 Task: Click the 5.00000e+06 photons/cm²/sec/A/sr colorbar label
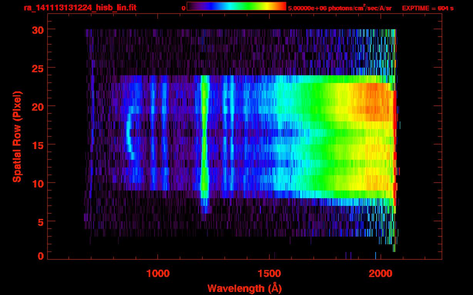click(340, 8)
